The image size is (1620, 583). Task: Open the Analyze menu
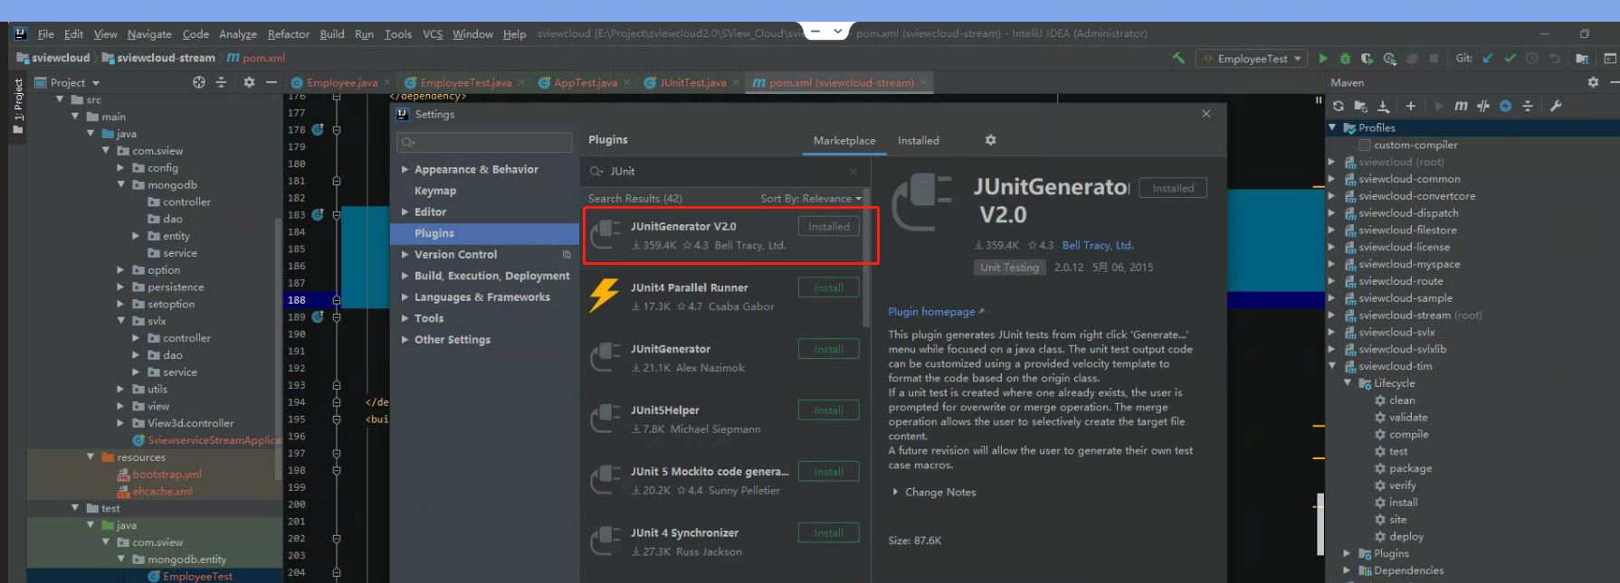point(237,33)
